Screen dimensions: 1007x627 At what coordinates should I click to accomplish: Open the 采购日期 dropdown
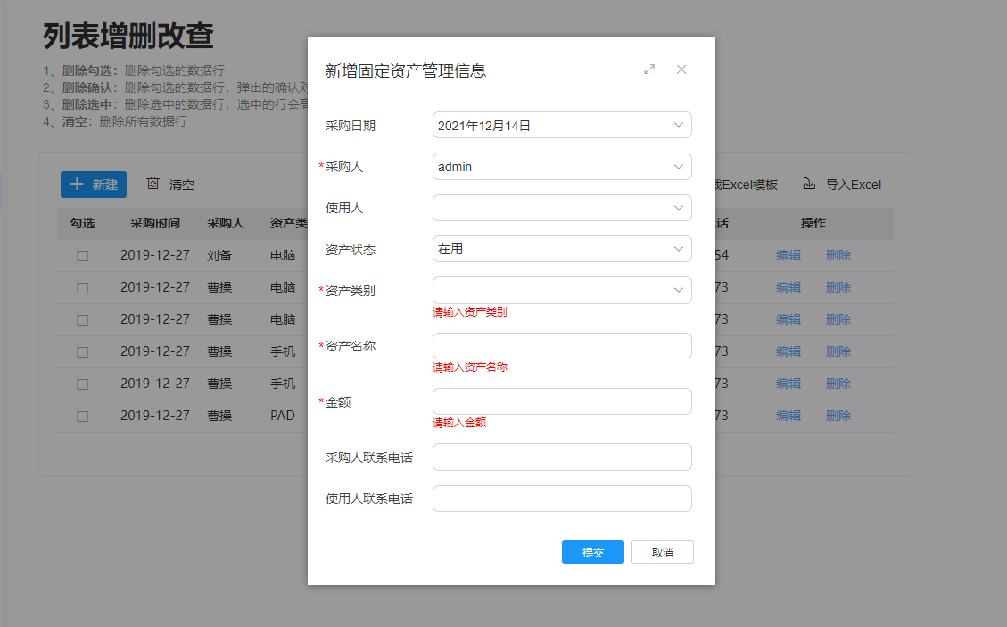tap(562, 125)
